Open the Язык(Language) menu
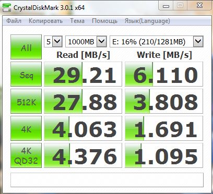213x194 pixels. point(147,21)
